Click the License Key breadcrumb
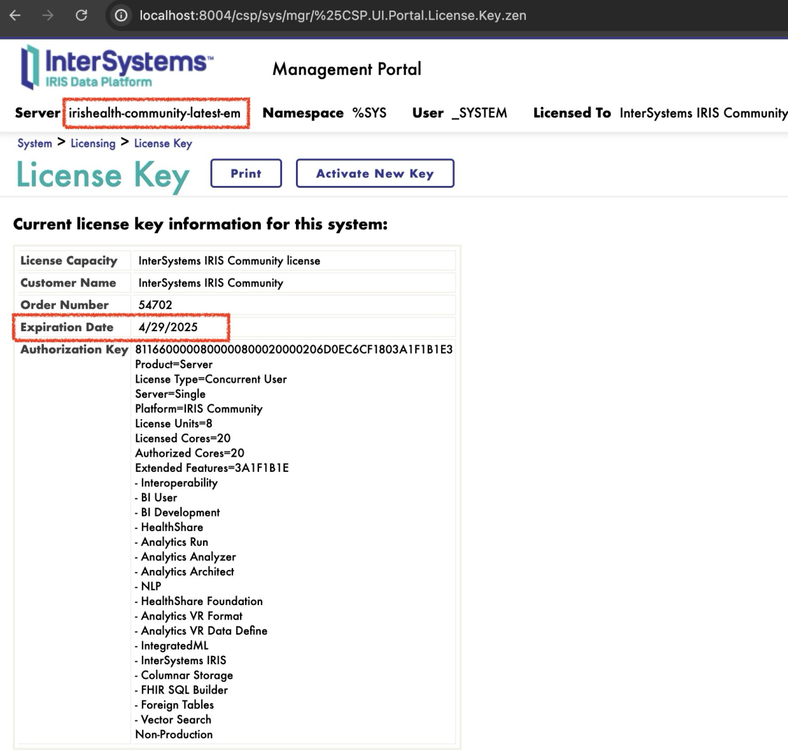Screen dimensions: 788x754 pyautogui.click(x=163, y=143)
